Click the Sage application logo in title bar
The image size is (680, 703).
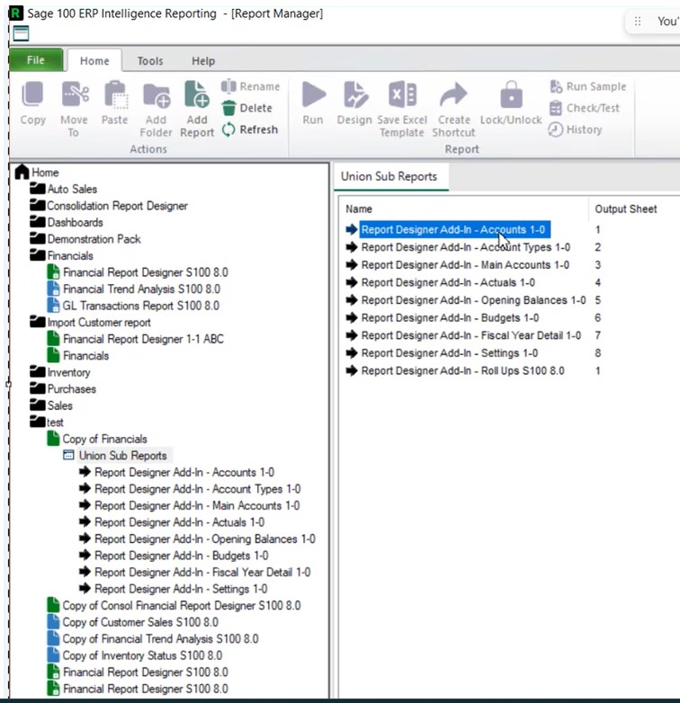(x=15, y=13)
